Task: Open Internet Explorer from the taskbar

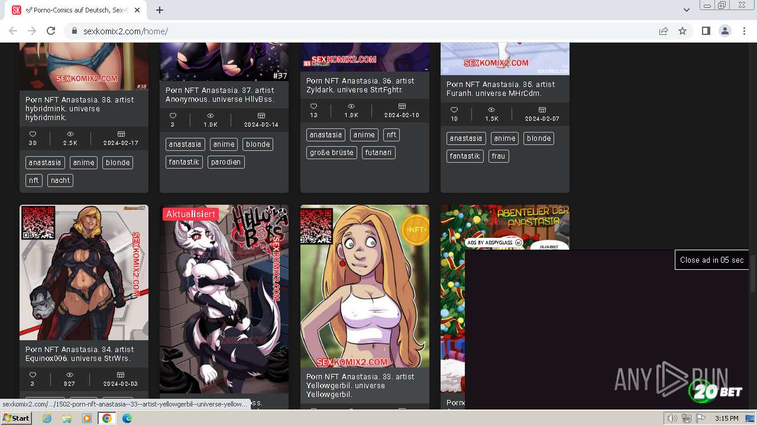Action: (x=47, y=418)
